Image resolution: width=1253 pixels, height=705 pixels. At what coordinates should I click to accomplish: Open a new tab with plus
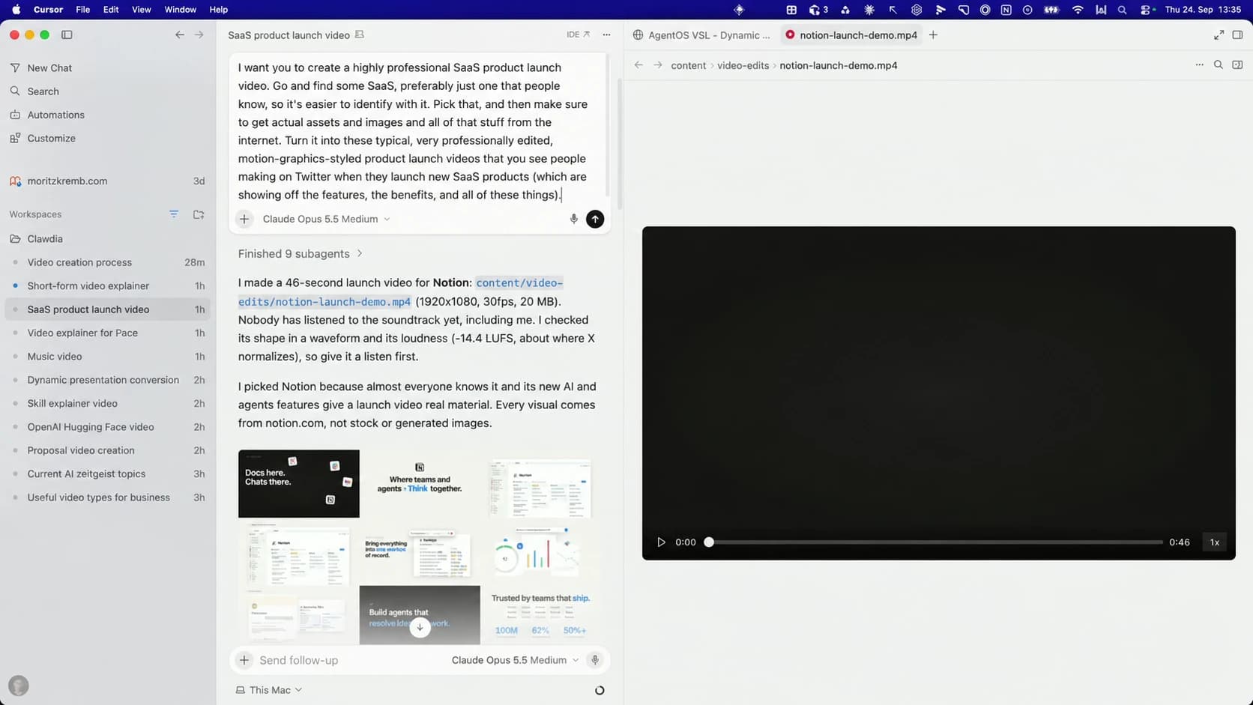(x=933, y=35)
